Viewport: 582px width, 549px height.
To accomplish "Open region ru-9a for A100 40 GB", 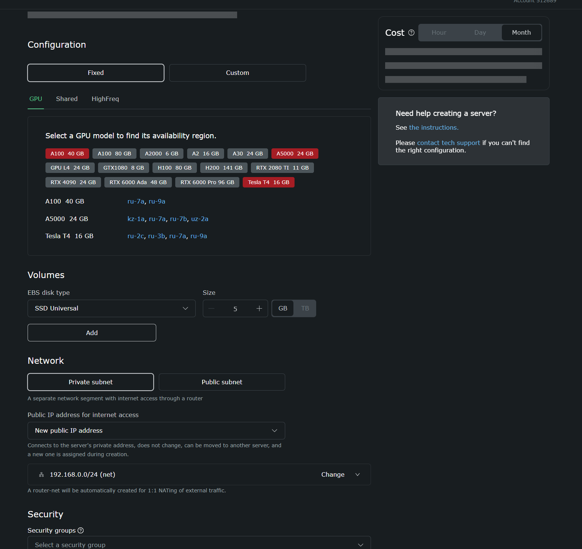I will [x=157, y=201].
